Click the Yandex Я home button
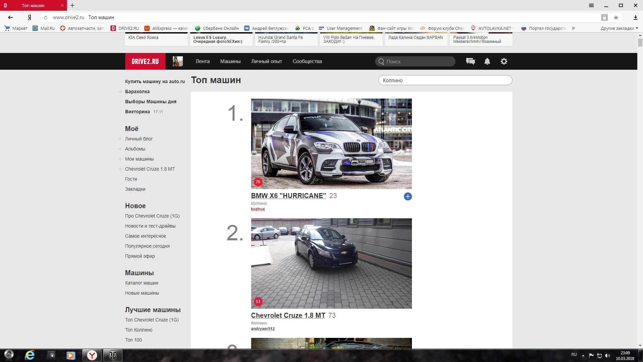The image size is (643, 362). [x=29, y=17]
